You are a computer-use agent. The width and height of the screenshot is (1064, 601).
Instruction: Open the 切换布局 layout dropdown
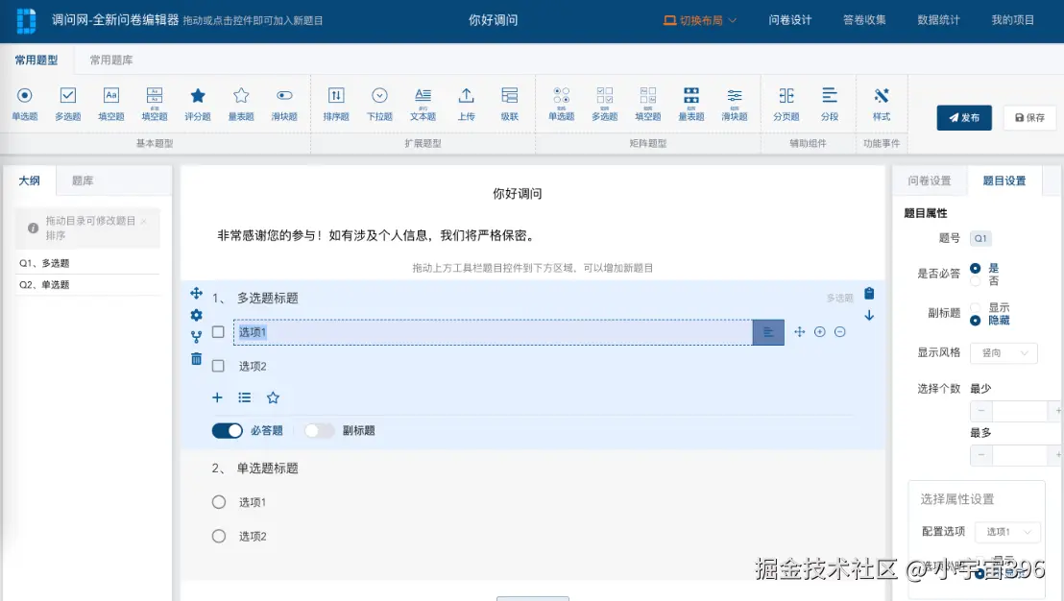click(700, 20)
